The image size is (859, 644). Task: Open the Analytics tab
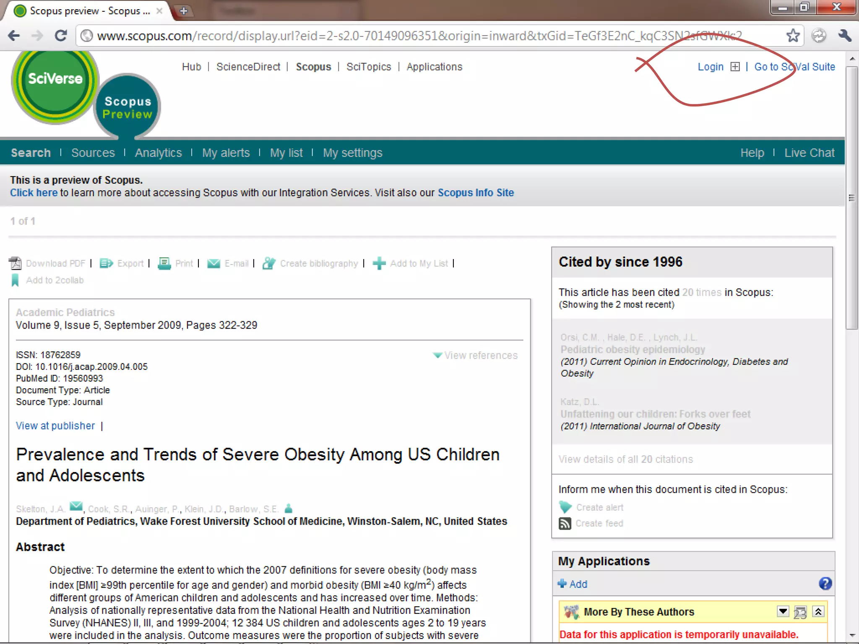[158, 153]
